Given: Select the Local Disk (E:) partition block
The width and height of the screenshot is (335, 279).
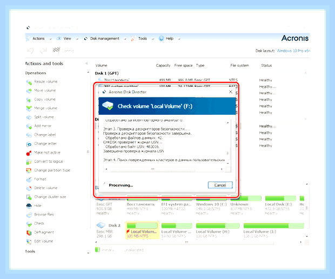Looking at the screenshot, I should click(x=280, y=204).
